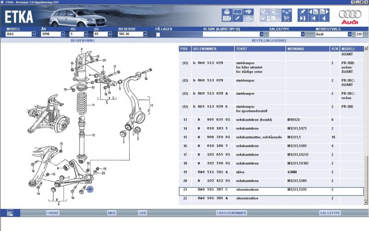Open the shopping cart icon
The width and height of the screenshot is (369, 231).
pos(287,18)
